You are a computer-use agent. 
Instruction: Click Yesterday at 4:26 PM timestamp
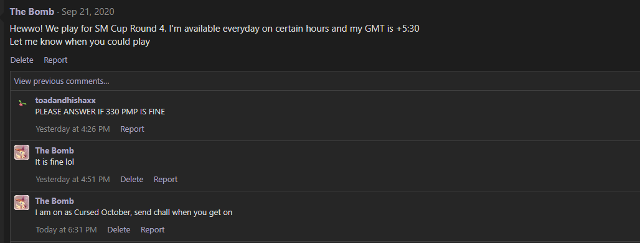(x=73, y=129)
